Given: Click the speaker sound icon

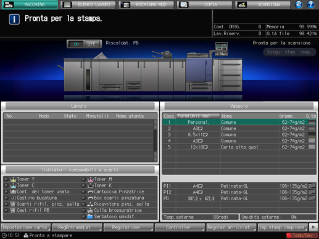Looking at the screenshot, I should pyautogui.click(x=299, y=4).
